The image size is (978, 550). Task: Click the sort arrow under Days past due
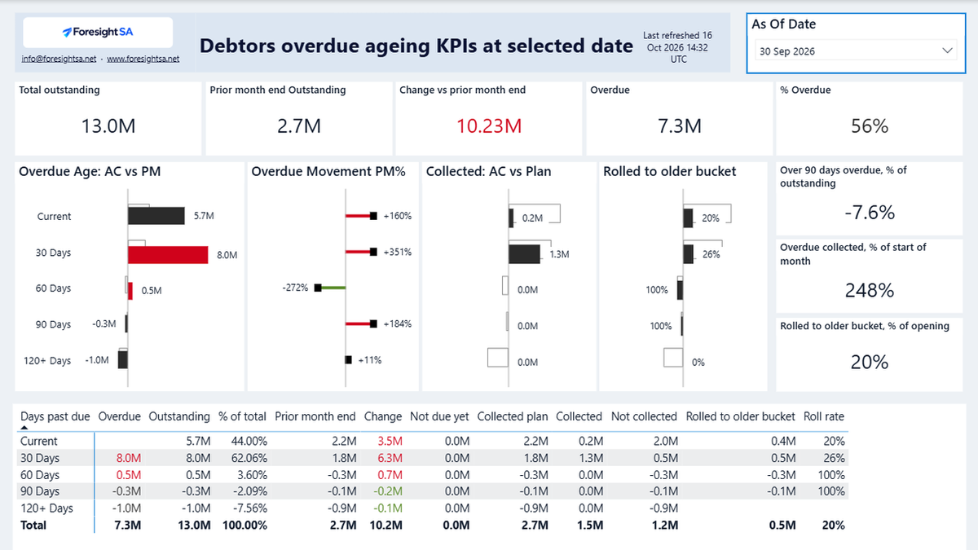24,426
